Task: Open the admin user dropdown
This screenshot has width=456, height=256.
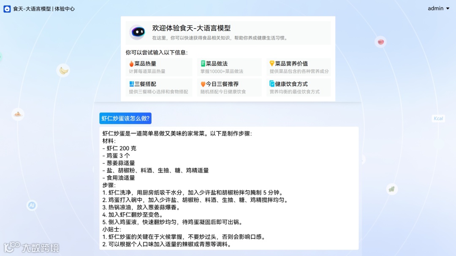Action: [x=439, y=8]
